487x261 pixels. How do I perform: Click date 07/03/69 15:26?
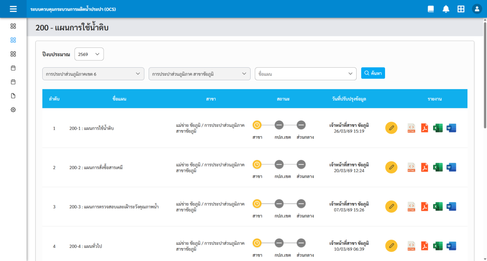(349, 210)
